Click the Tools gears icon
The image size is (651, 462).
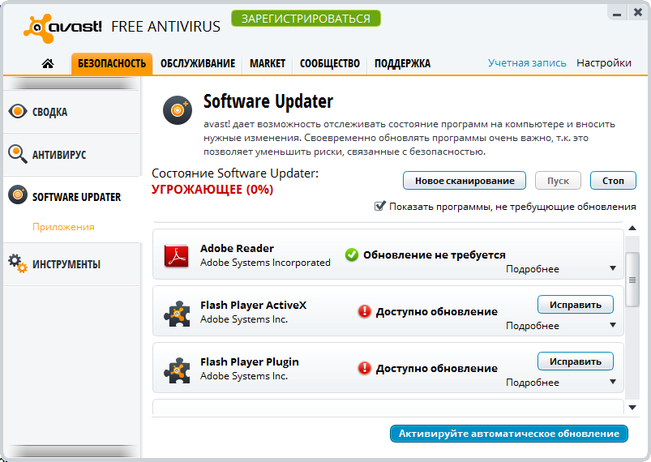tap(18, 263)
